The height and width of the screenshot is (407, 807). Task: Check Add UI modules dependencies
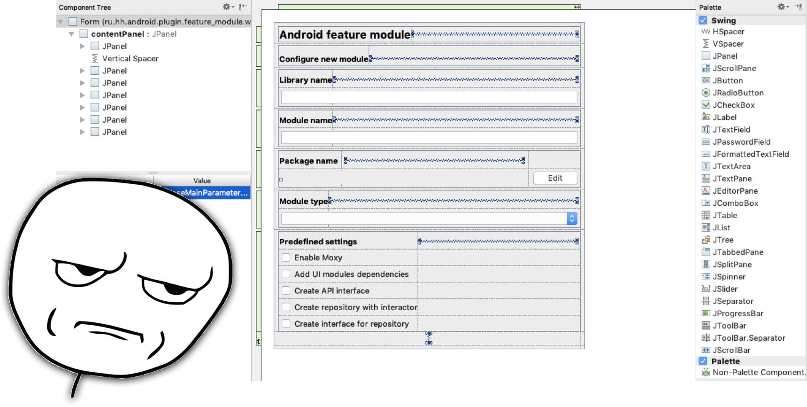tap(286, 274)
